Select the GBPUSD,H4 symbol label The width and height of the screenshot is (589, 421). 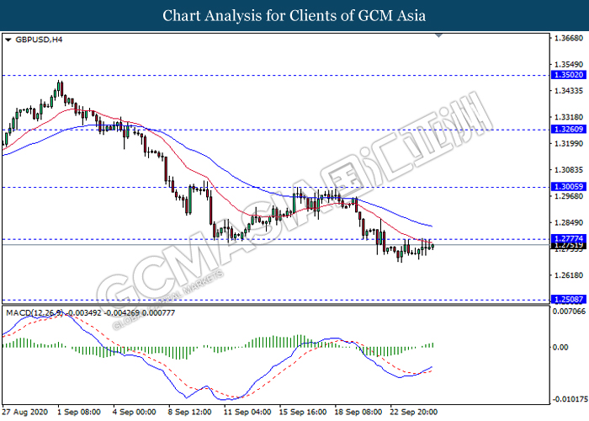coord(34,40)
